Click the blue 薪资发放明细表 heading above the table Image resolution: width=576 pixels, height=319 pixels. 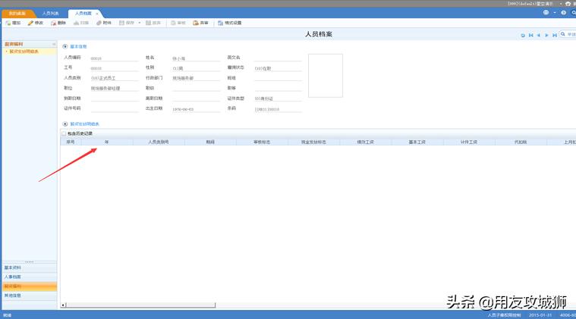click(84, 124)
